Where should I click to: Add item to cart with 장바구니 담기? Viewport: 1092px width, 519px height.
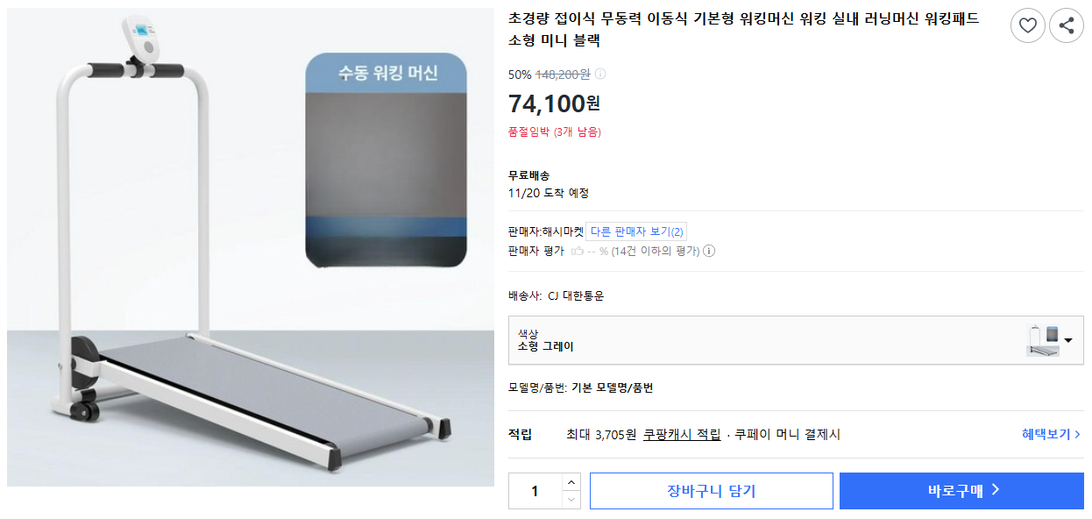tap(712, 490)
